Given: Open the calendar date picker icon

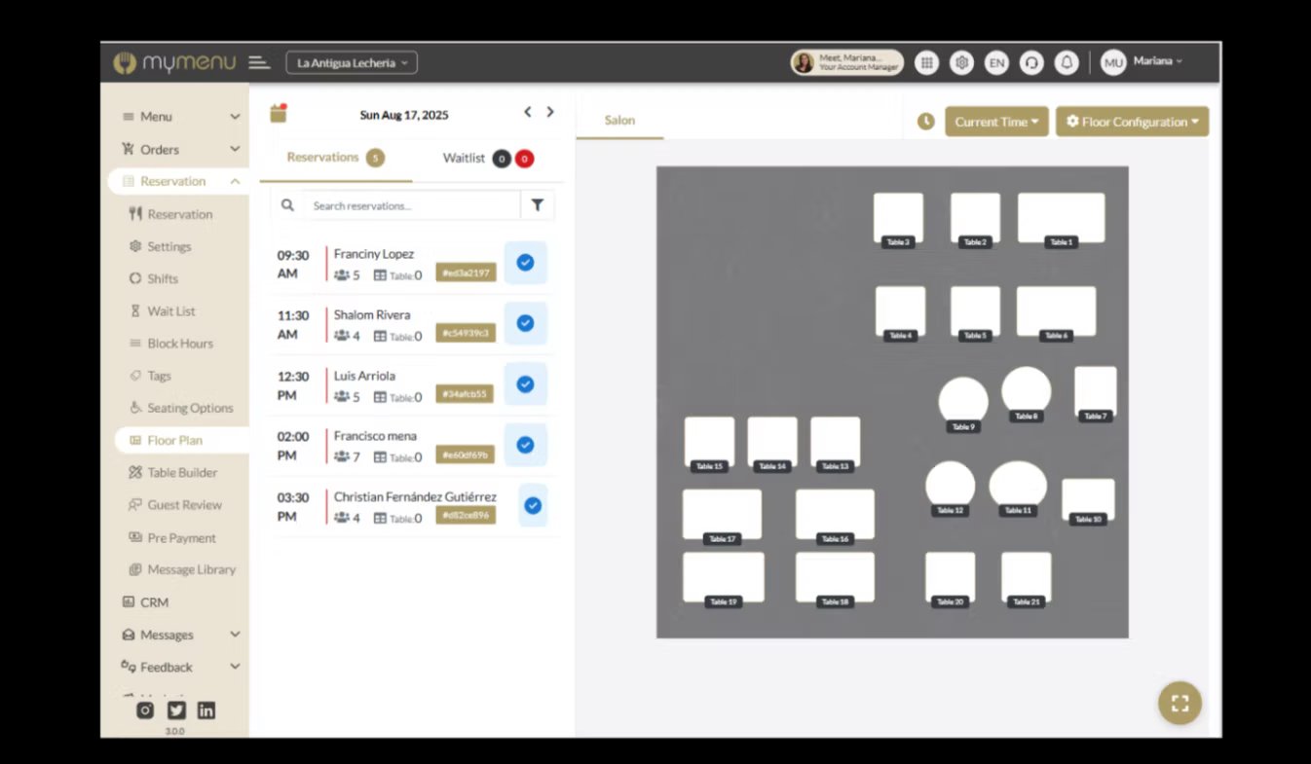Looking at the screenshot, I should (x=279, y=114).
